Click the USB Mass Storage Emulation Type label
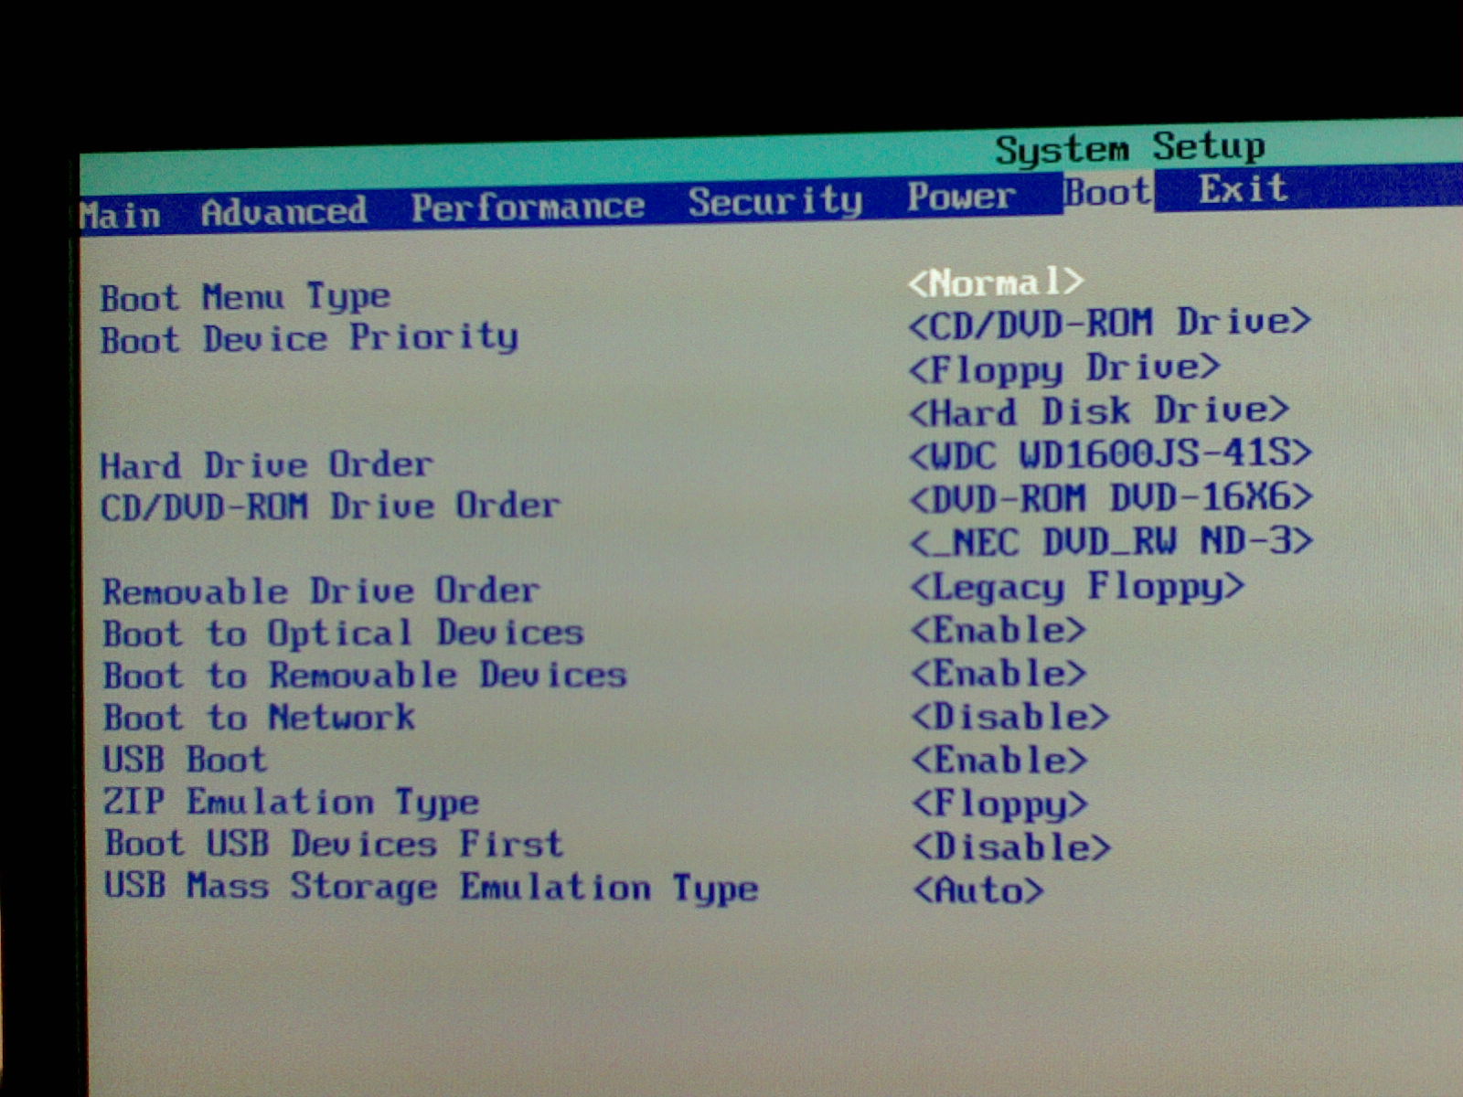Viewport: 1463px width, 1097px height. click(431, 888)
